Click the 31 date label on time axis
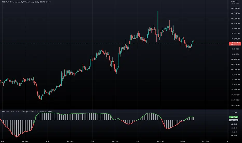The width and height of the screenshot is (242, 143). (138, 141)
